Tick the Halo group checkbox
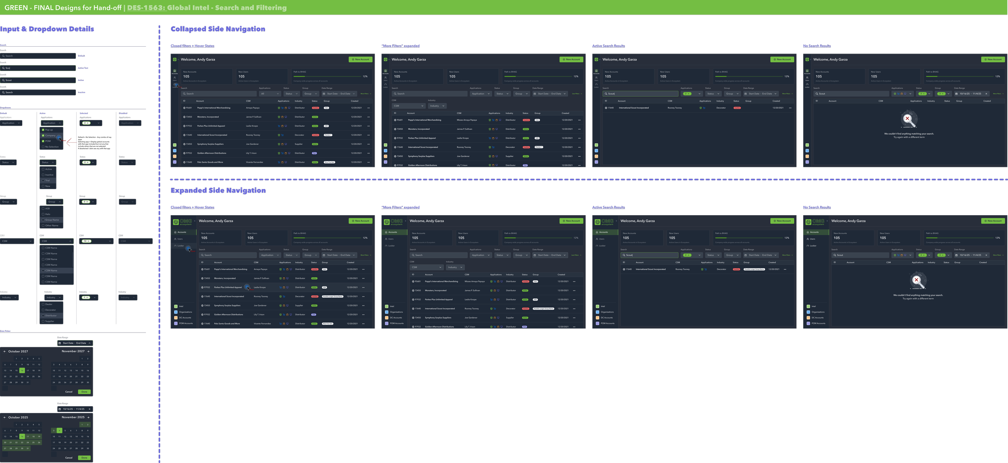This screenshot has width=1008, height=463. (x=43, y=214)
